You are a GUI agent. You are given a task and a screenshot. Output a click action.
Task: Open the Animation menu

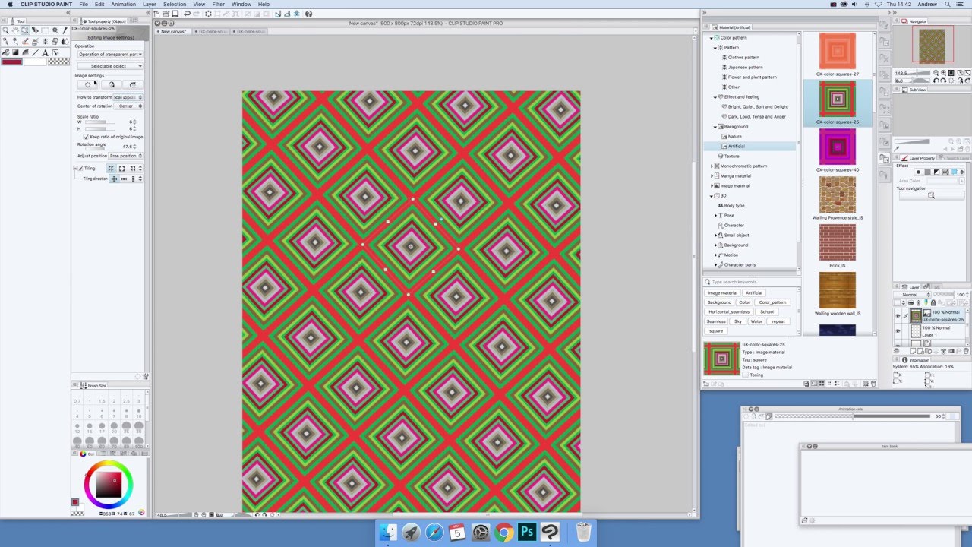pos(123,4)
